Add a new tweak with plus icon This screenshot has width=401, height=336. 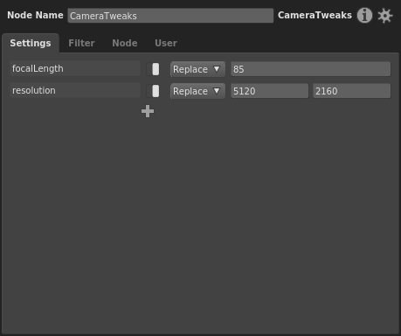pyautogui.click(x=148, y=111)
